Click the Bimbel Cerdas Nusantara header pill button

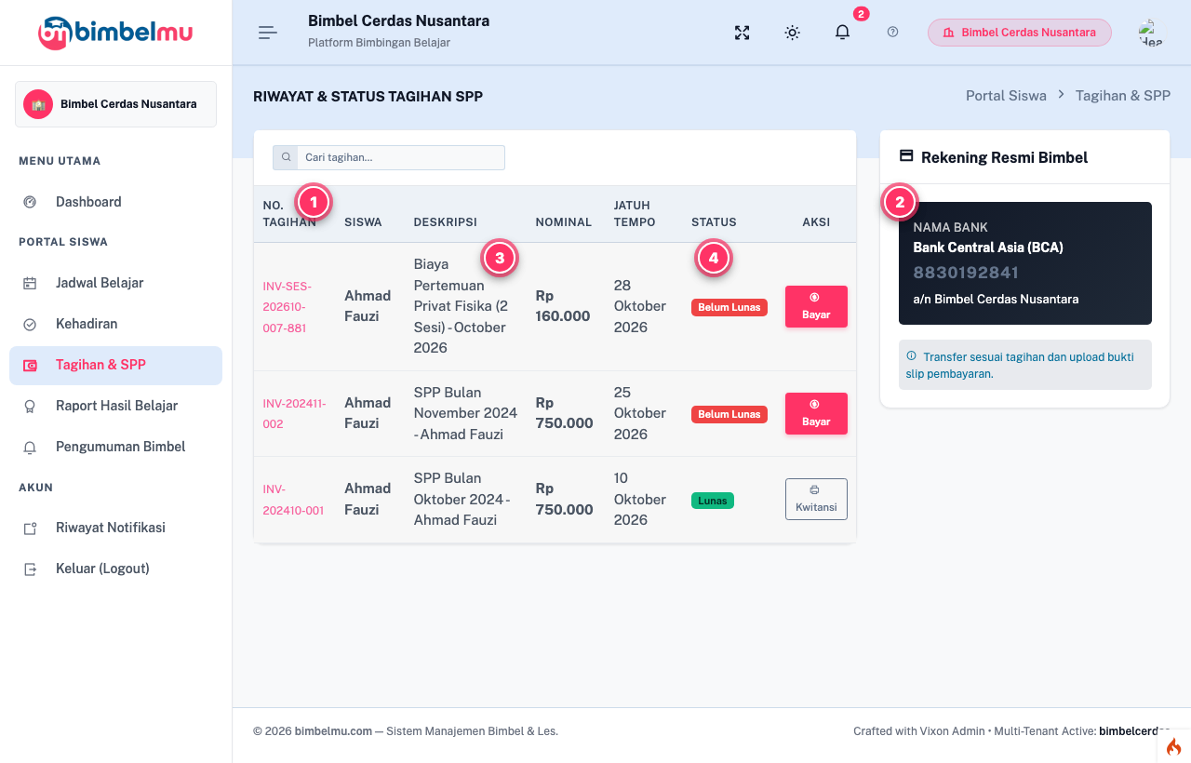click(x=1020, y=33)
